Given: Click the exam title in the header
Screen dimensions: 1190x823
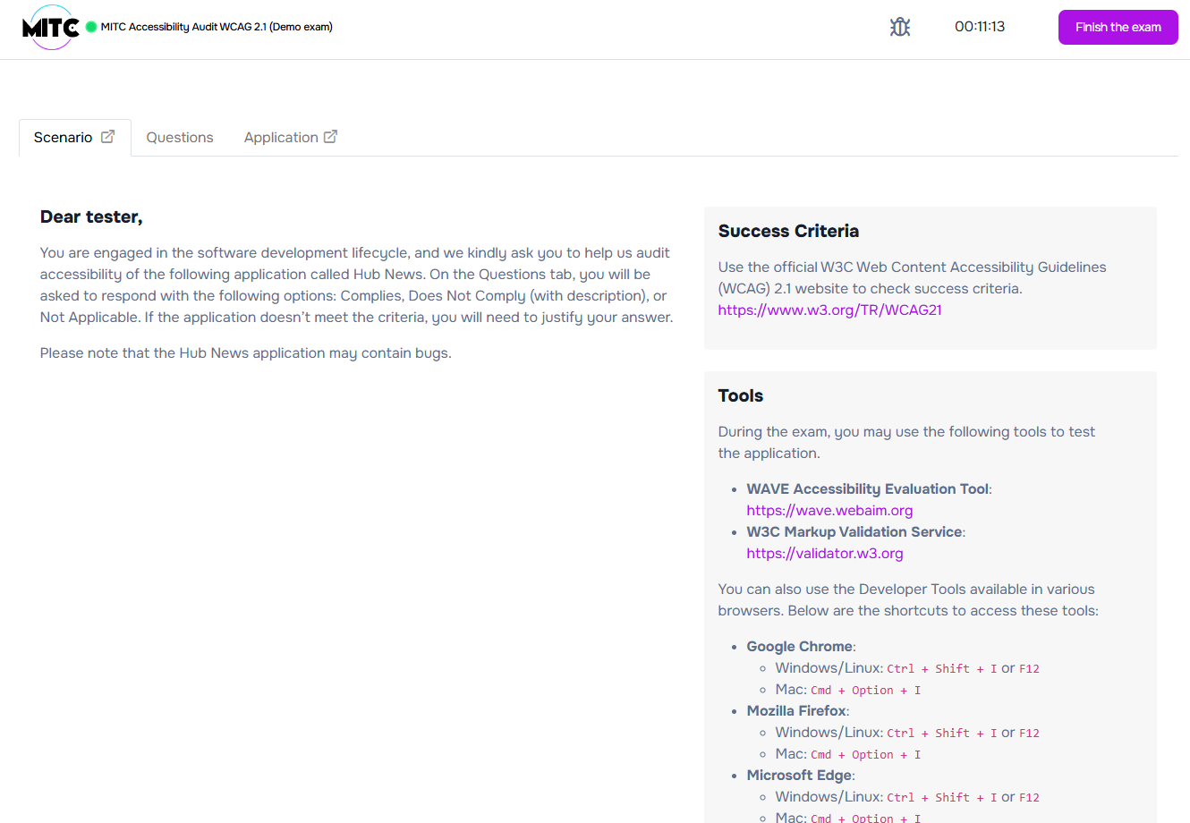Looking at the screenshot, I should (217, 27).
